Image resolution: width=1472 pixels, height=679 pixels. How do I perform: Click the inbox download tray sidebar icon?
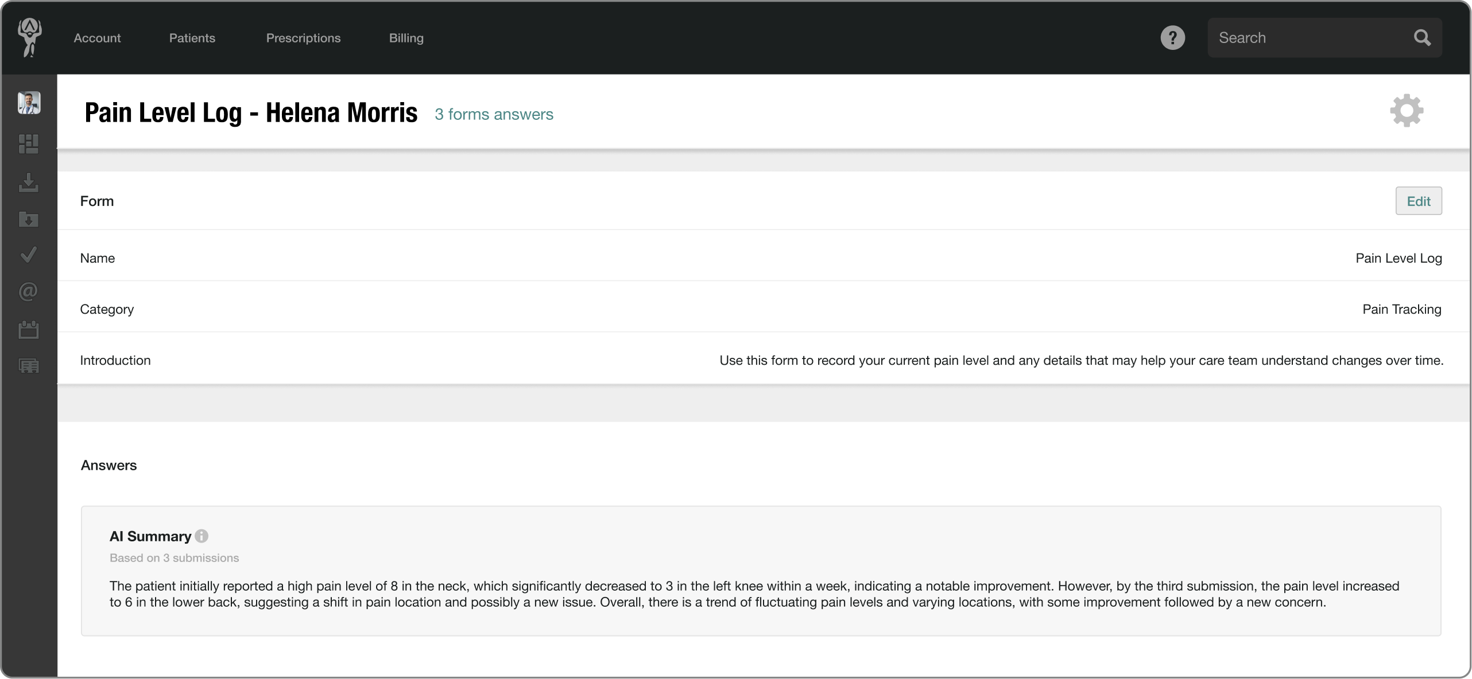tap(29, 182)
